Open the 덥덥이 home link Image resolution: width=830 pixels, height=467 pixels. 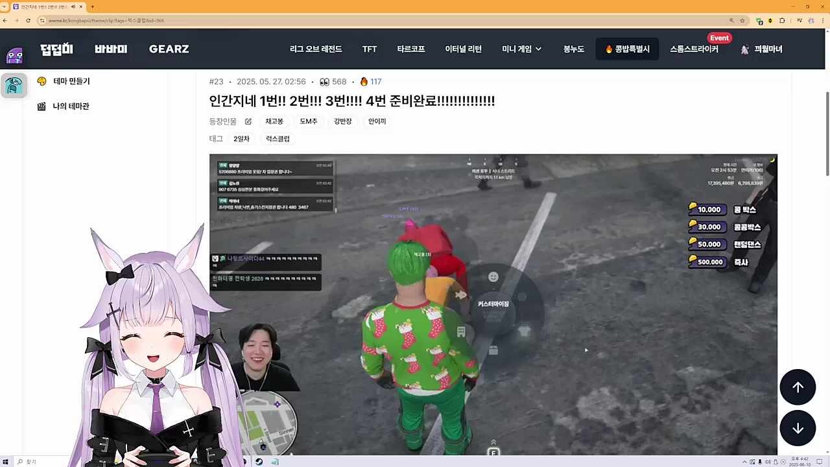56,49
